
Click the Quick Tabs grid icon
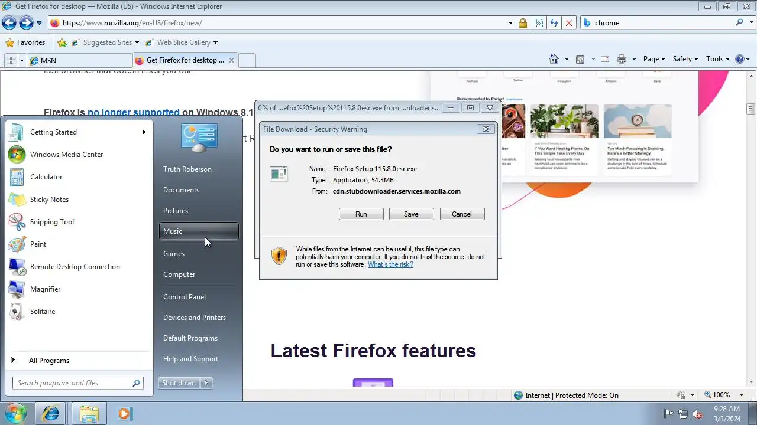click(x=10, y=60)
